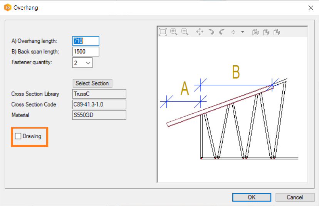The image size is (319, 206).
Task: Click the zoom extents icon
Action: 163,32
